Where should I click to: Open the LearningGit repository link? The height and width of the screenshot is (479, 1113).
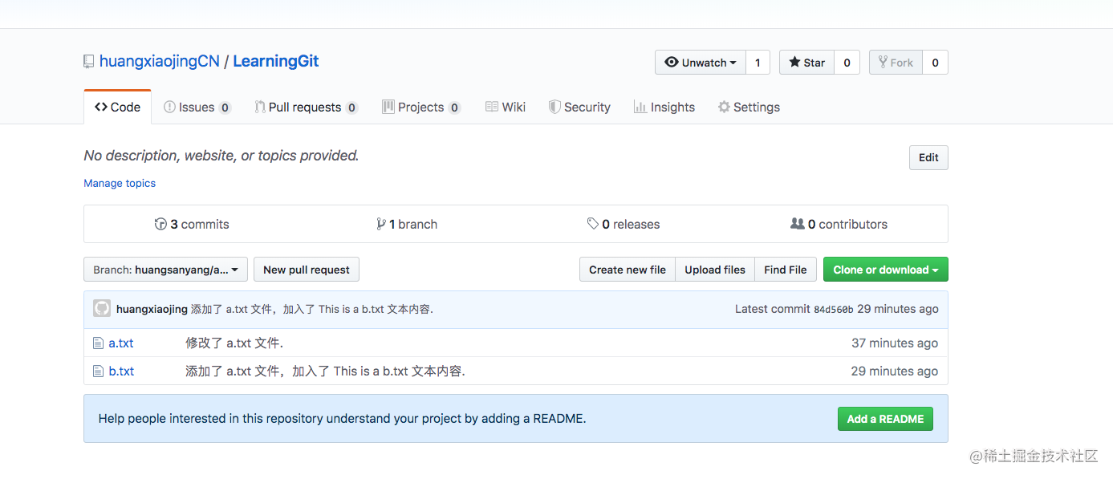276,62
